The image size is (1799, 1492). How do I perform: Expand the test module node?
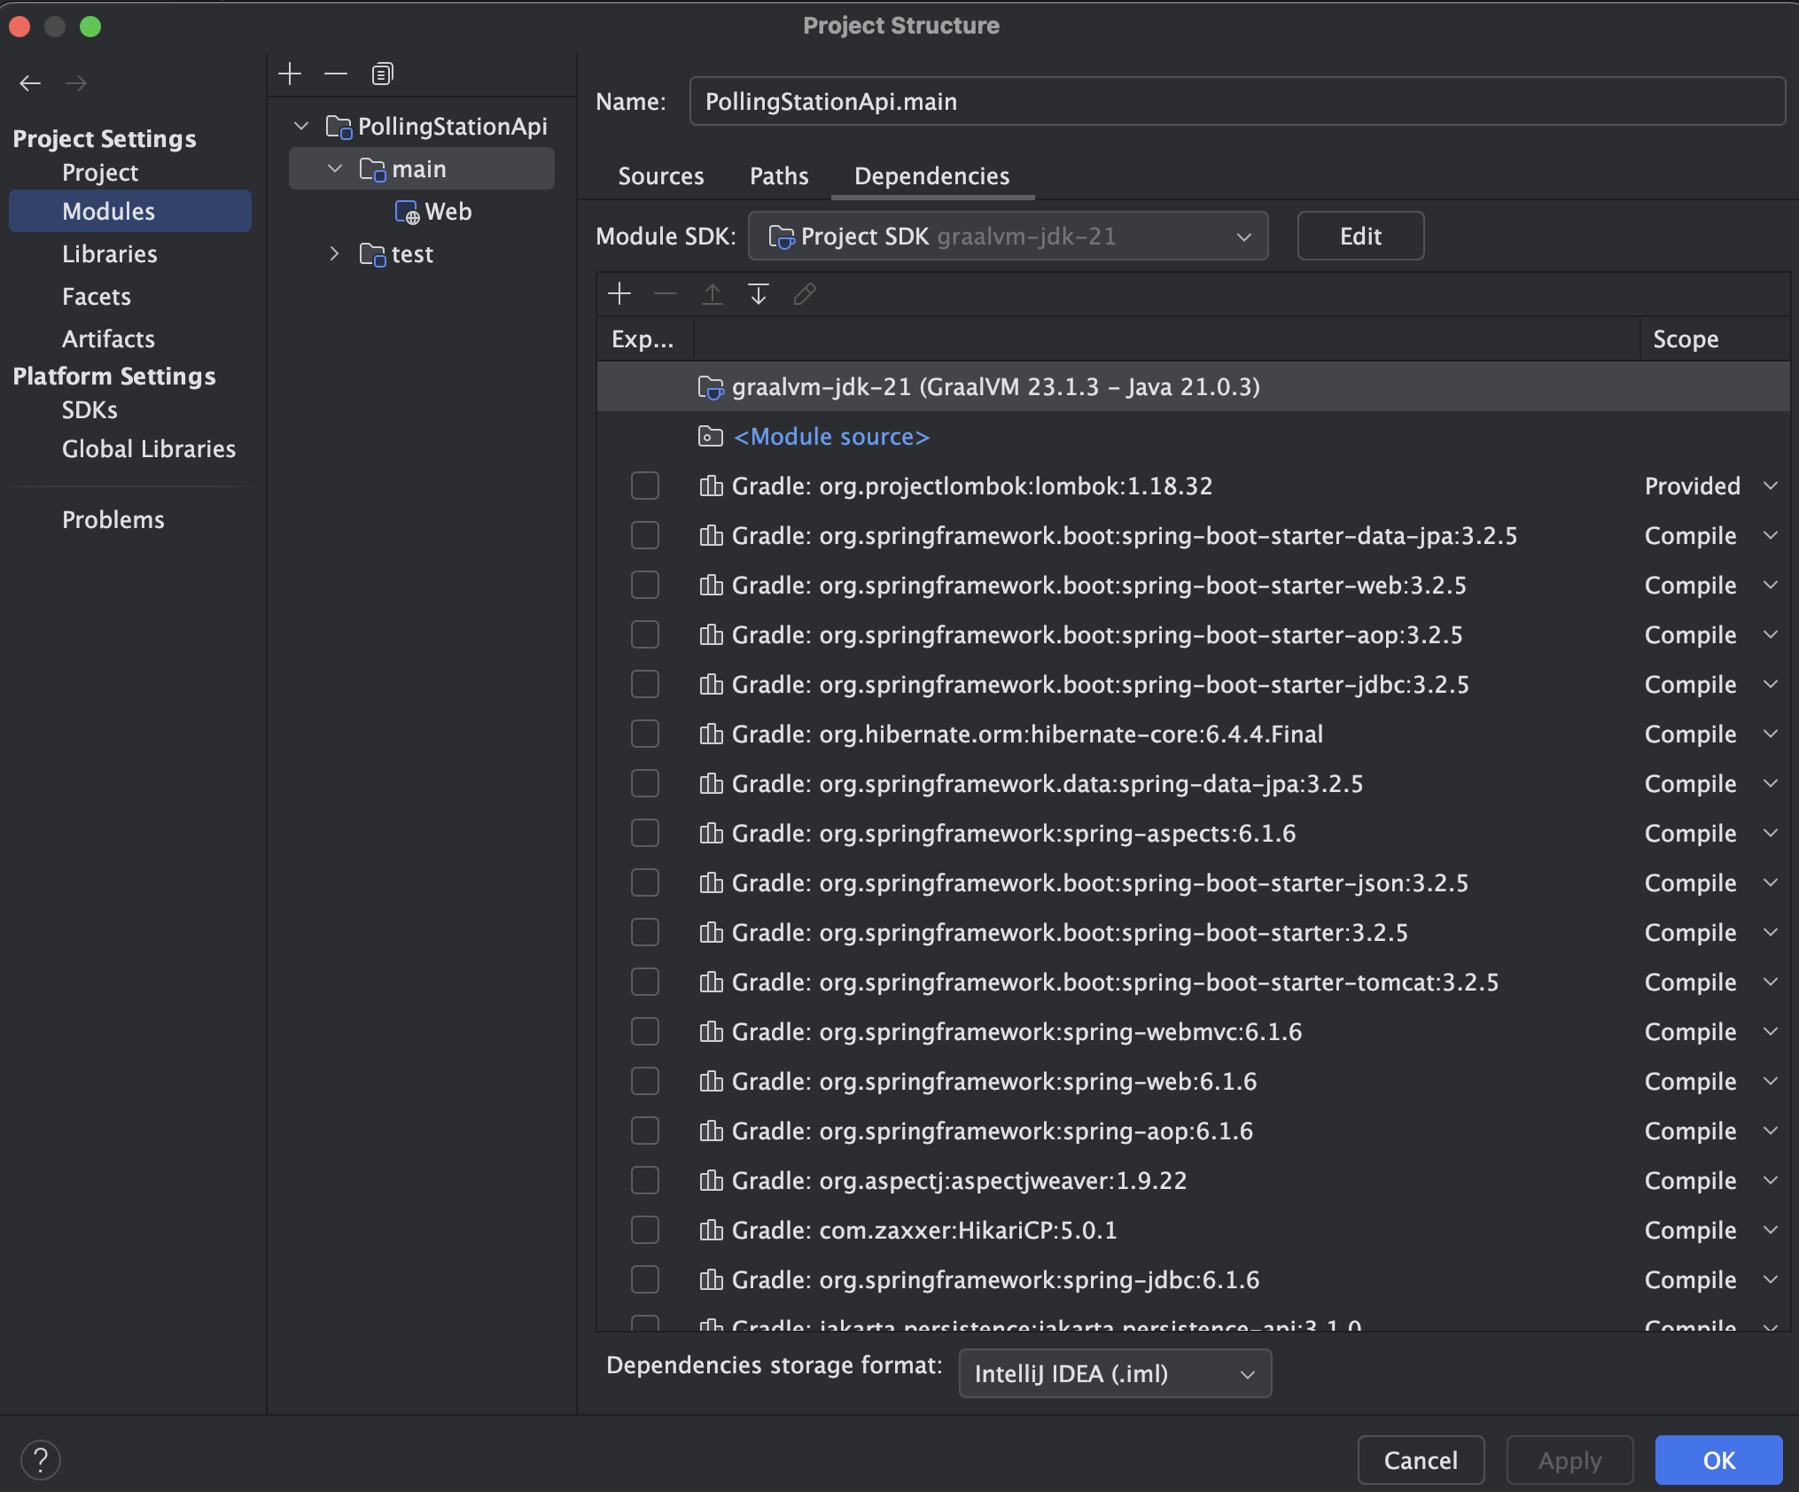click(334, 254)
